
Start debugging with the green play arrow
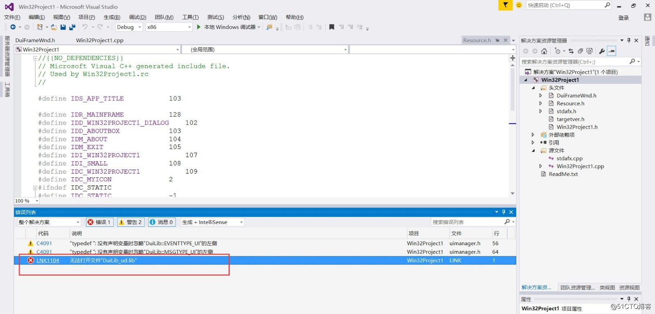tap(199, 27)
